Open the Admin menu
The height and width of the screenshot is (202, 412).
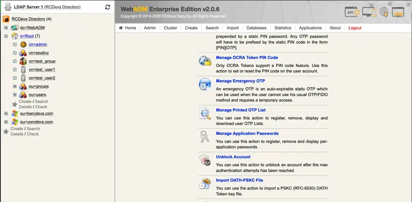(150, 28)
